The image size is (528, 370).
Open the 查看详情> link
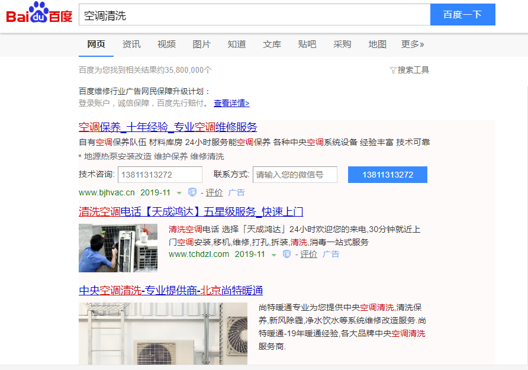(231, 103)
